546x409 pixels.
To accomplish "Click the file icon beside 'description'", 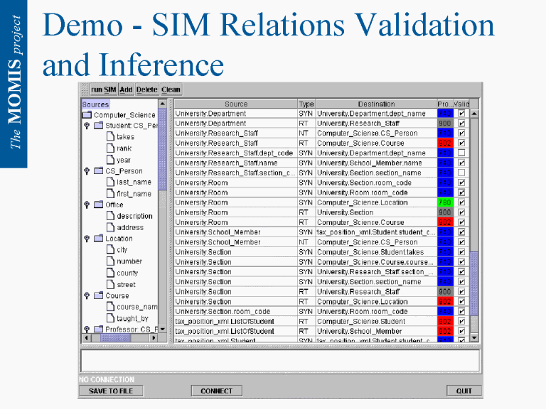I will pyautogui.click(x=110, y=216).
